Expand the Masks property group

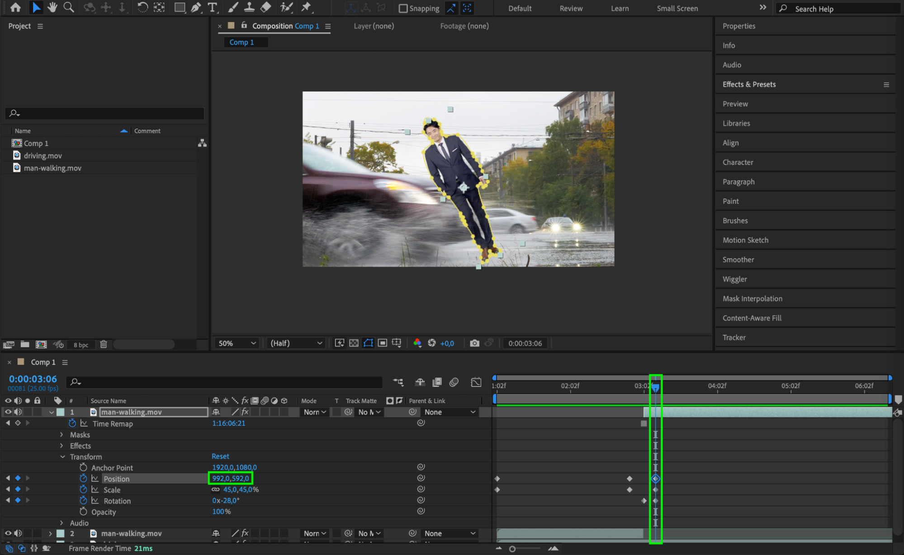62,435
